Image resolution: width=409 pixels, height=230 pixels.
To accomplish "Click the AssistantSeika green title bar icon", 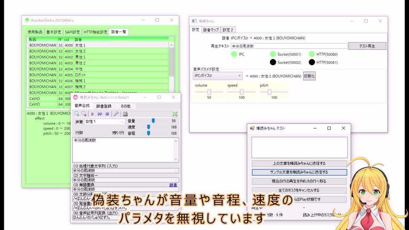I will pos(27,20).
